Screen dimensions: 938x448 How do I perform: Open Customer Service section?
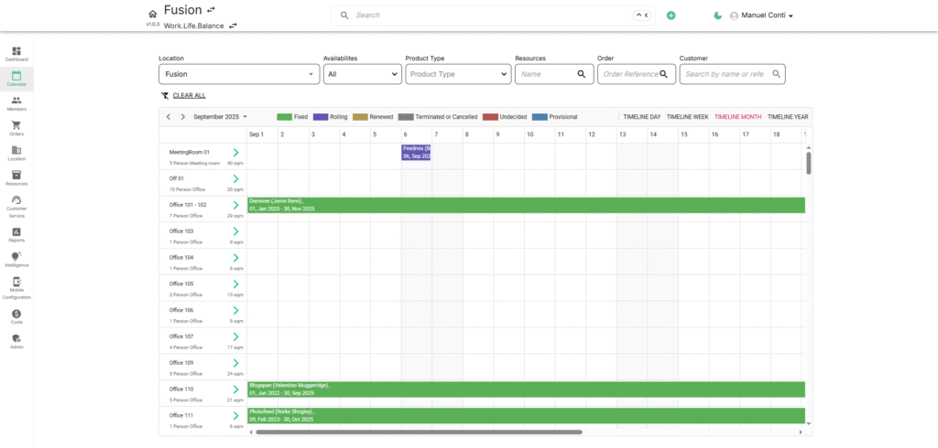[16, 204]
